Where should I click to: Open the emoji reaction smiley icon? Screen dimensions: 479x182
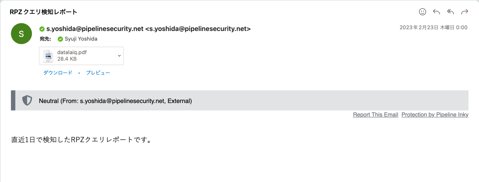(x=422, y=12)
